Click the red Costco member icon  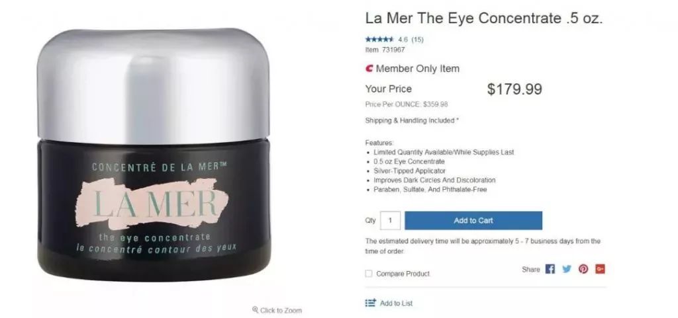tap(369, 69)
